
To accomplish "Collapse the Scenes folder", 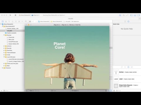I will pos(4,35).
